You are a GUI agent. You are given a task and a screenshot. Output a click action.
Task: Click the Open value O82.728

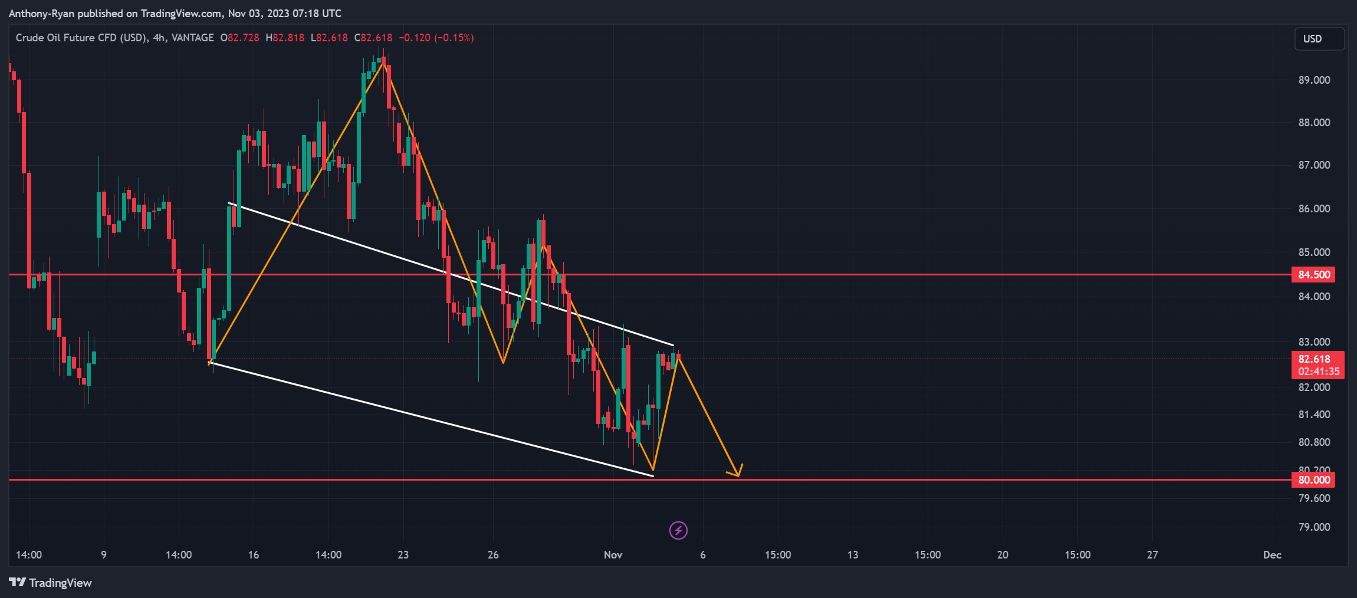239,38
